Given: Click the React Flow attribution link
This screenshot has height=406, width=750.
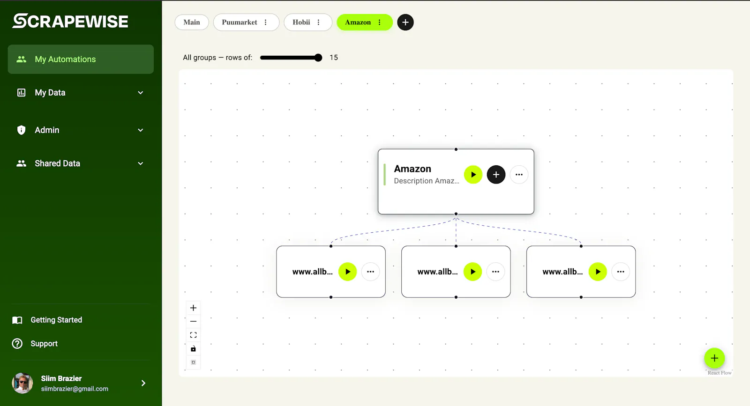Looking at the screenshot, I should coord(720,373).
